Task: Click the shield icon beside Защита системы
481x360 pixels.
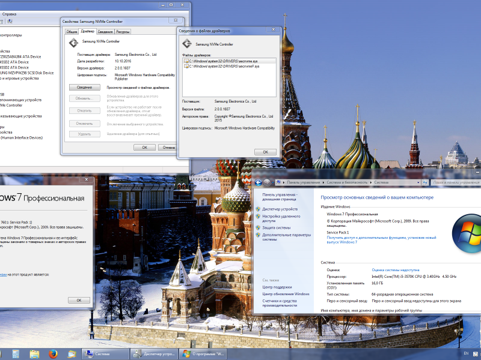Action: click(x=258, y=228)
